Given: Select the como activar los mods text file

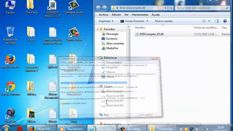Looking at the screenshot, I should (x=52, y=36).
